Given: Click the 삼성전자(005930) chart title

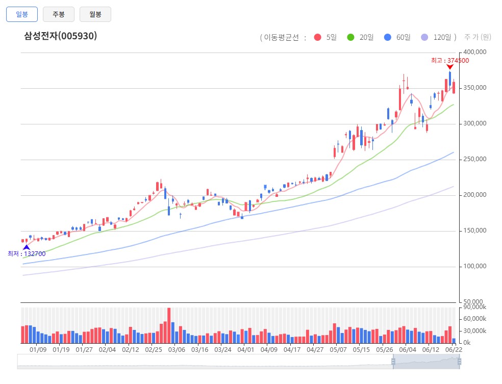Looking at the screenshot, I should coord(61,36).
